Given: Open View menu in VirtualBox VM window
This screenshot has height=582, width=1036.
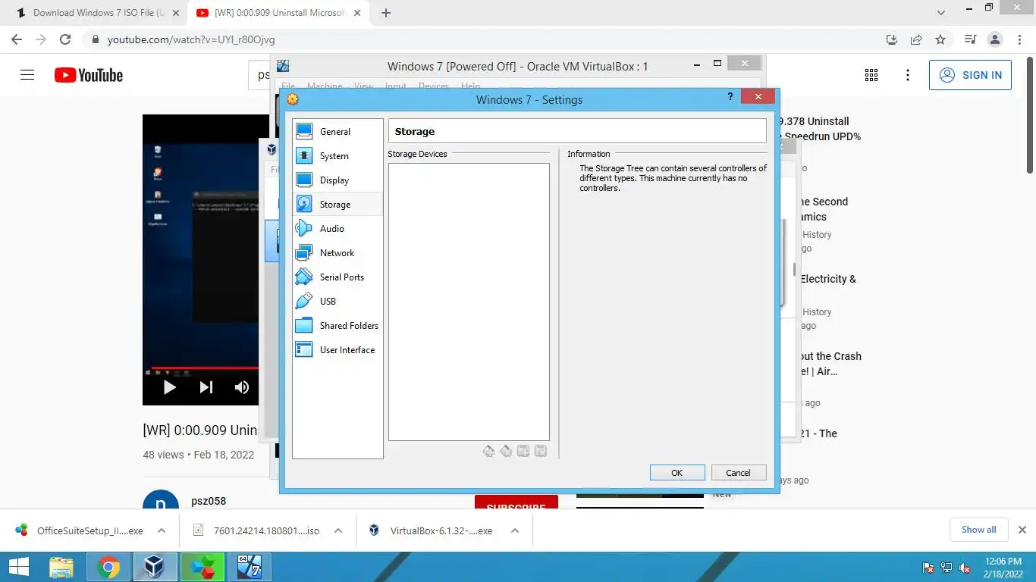Looking at the screenshot, I should click(x=364, y=86).
